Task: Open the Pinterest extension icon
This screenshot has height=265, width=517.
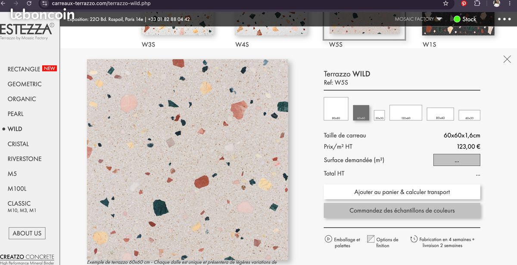Action: click(464, 3)
